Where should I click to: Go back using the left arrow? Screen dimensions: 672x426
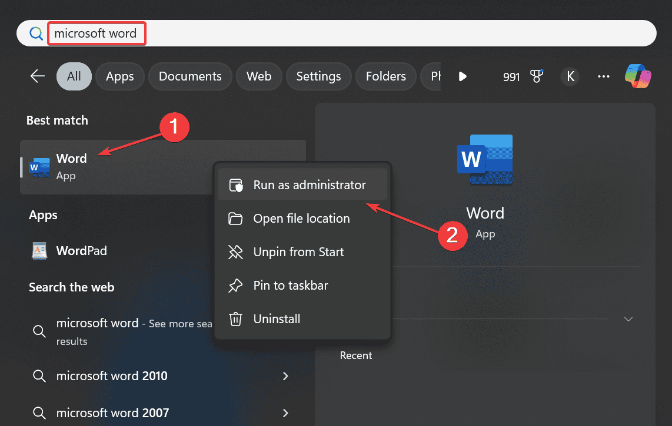38,76
